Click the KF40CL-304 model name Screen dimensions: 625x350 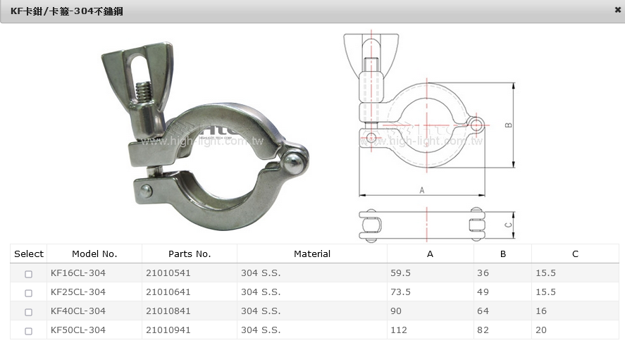click(x=78, y=311)
